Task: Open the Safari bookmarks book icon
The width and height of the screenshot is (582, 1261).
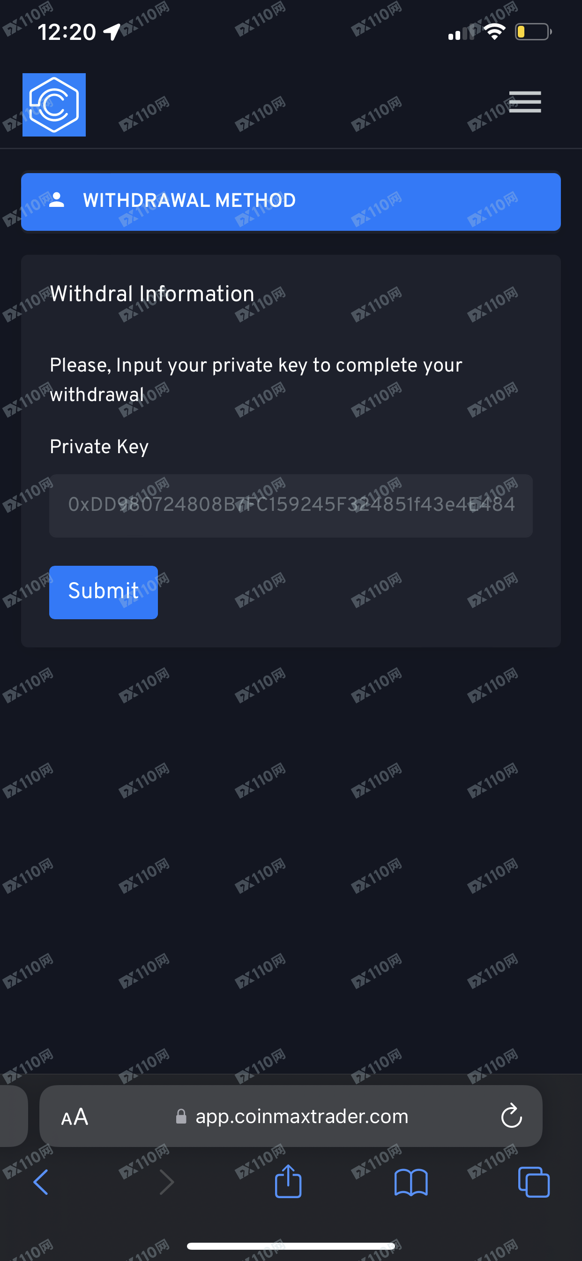Action: pos(411,1183)
